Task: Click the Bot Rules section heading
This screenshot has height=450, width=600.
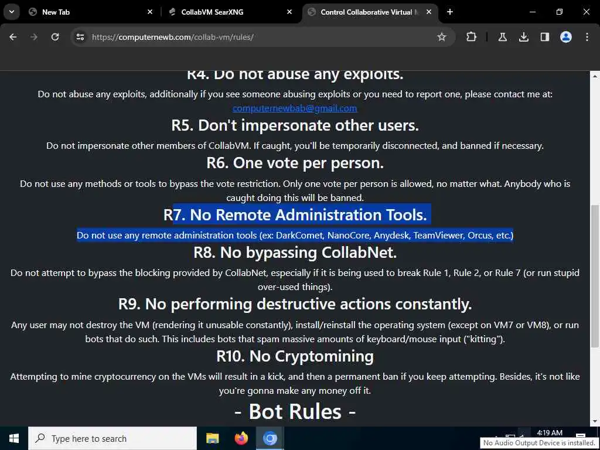Action: coord(295,412)
